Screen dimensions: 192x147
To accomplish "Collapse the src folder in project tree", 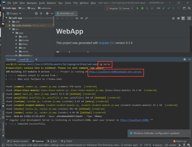I will point(10,29).
